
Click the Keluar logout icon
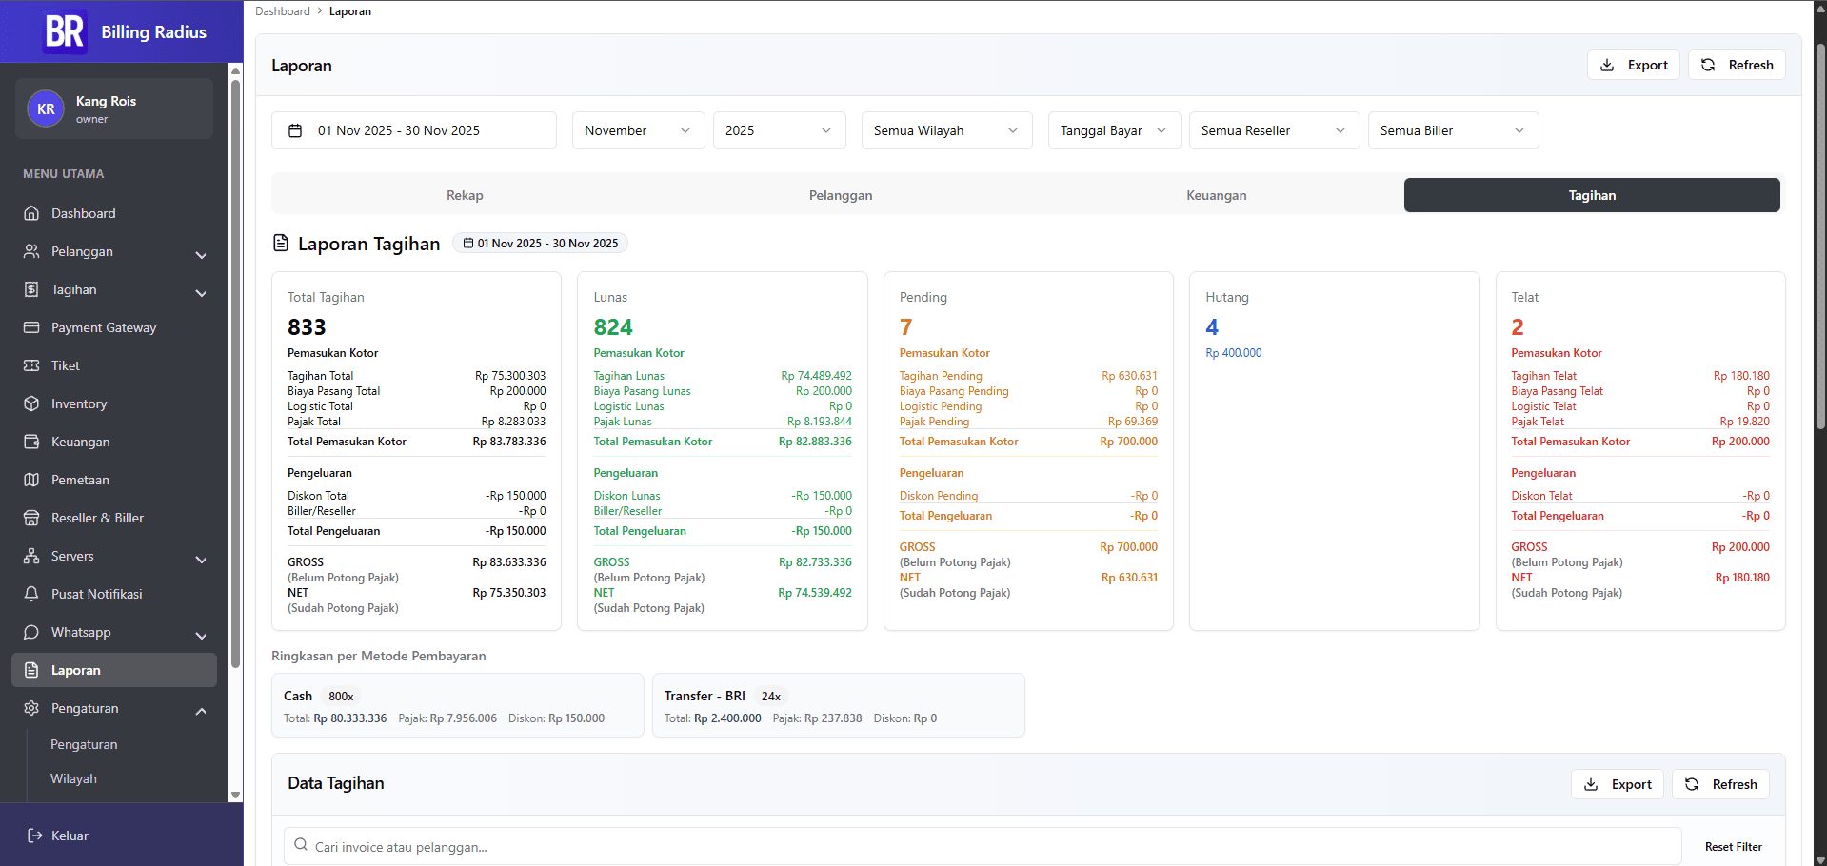point(35,836)
